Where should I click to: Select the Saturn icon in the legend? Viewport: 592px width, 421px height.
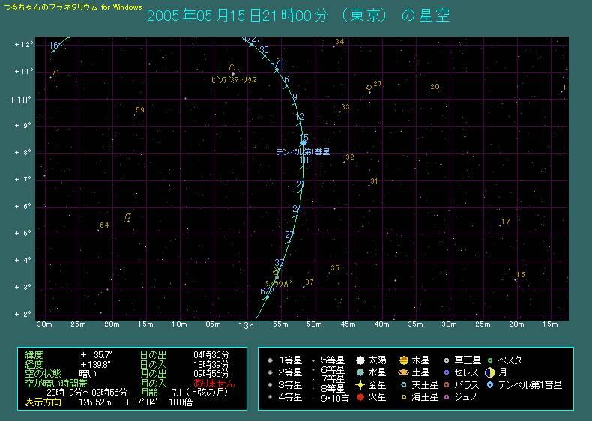404,372
